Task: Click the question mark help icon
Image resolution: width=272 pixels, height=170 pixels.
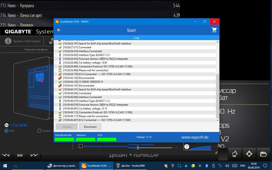Action: [187, 147]
